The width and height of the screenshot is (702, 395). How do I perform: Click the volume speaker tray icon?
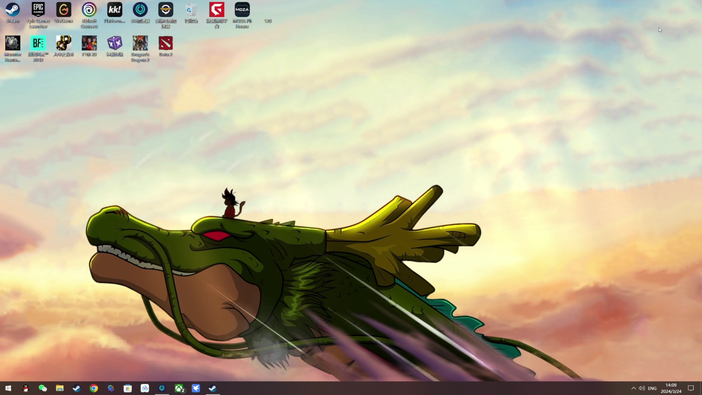[642, 388]
